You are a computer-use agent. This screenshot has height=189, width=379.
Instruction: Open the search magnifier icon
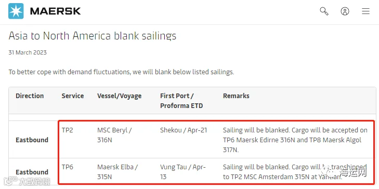click(324, 11)
